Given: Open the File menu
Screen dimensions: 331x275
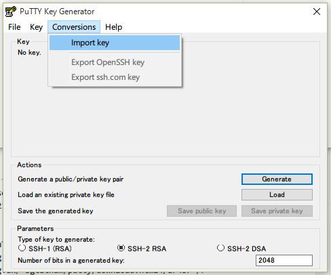Looking at the screenshot, I should (x=14, y=27).
